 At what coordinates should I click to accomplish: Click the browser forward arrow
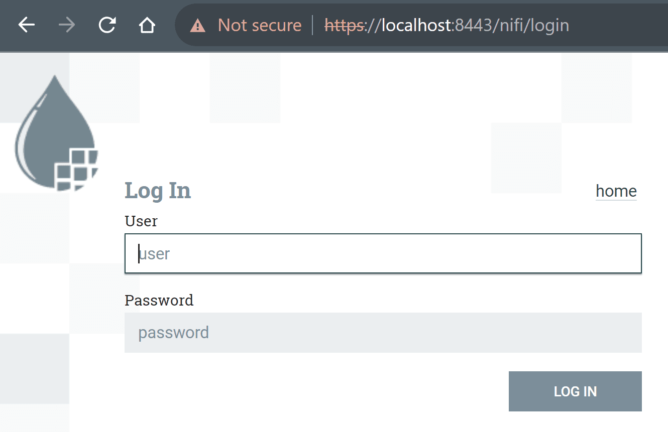(66, 25)
